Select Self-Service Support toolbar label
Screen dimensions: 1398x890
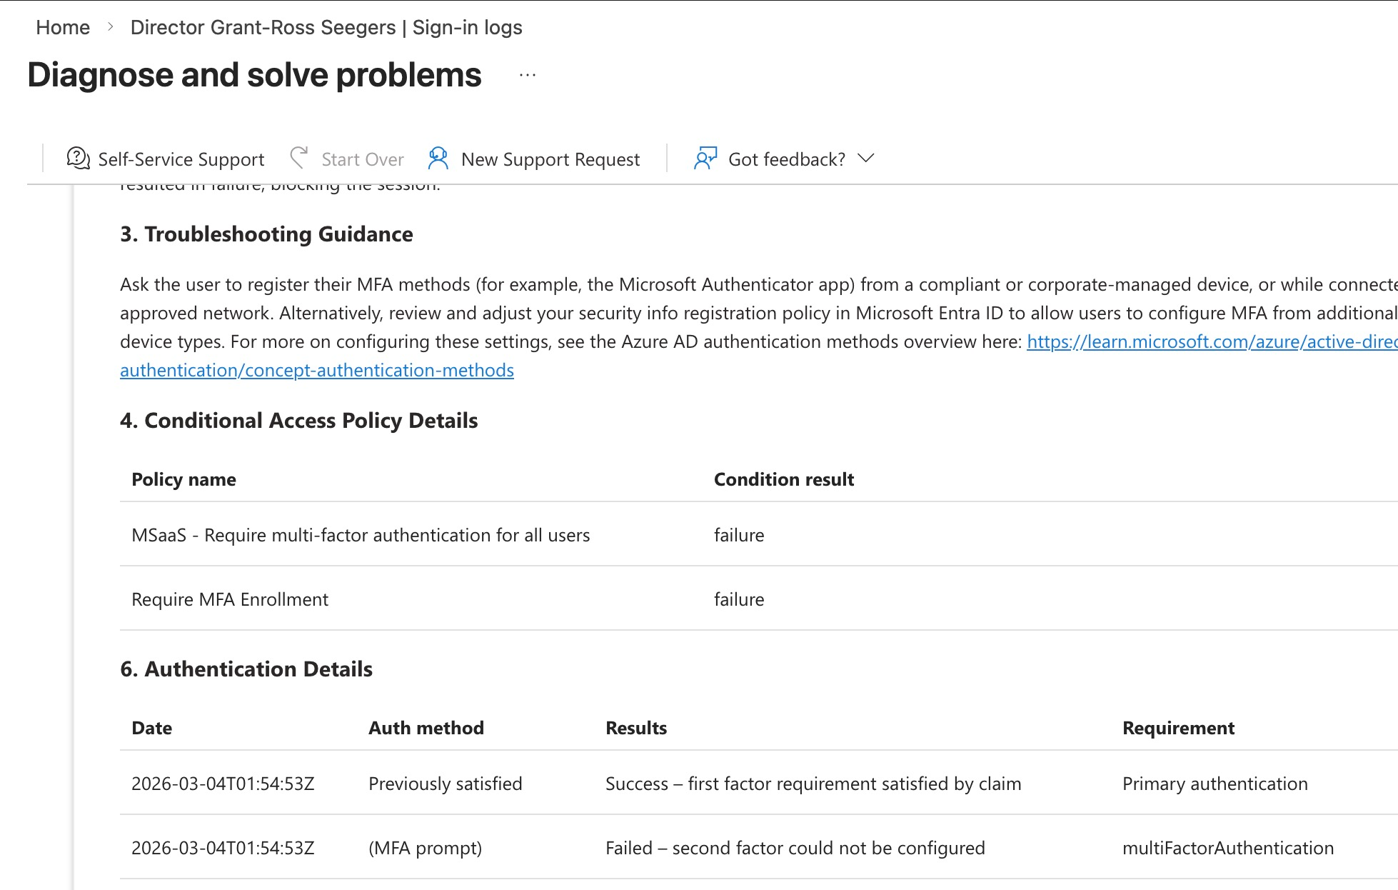pyautogui.click(x=181, y=159)
